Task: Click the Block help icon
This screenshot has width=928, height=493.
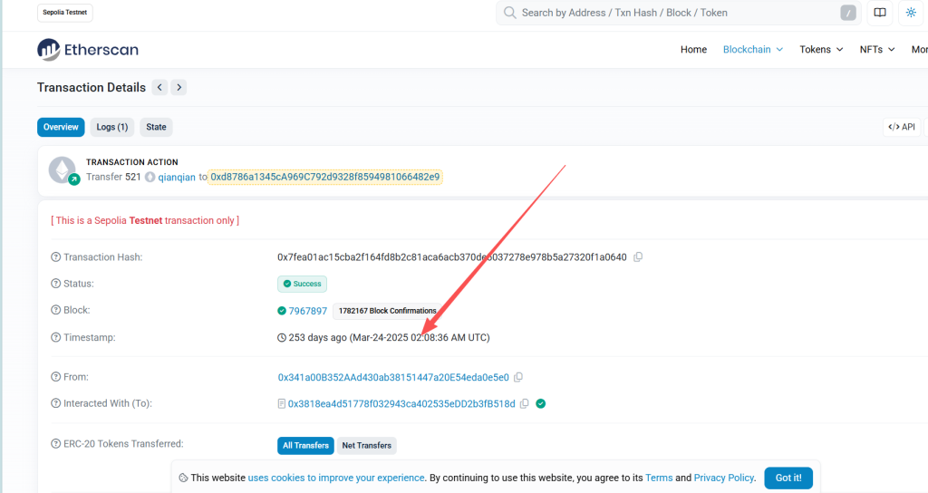Action: point(55,310)
